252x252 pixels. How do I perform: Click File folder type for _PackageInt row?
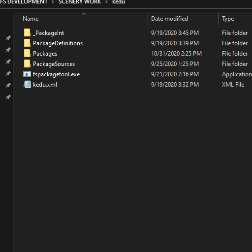[235, 33]
